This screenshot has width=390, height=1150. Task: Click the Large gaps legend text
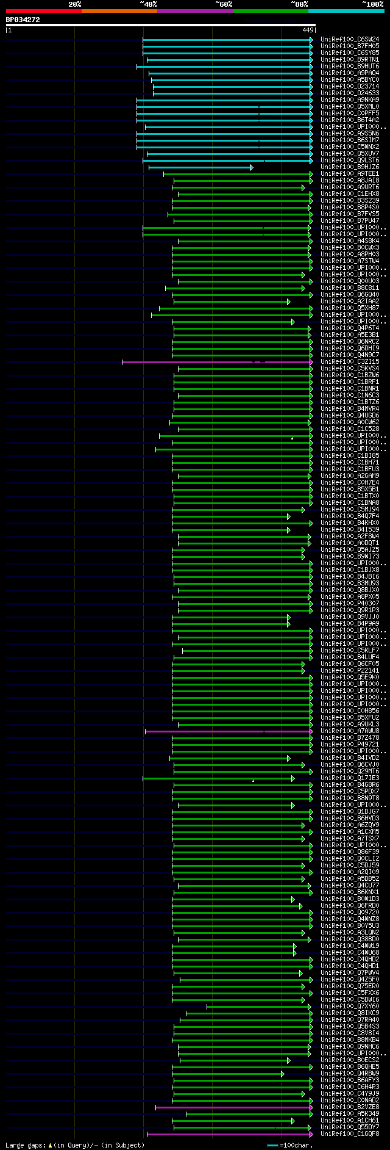[76, 1145]
